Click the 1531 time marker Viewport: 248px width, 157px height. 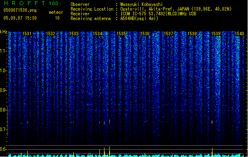coord(27,33)
